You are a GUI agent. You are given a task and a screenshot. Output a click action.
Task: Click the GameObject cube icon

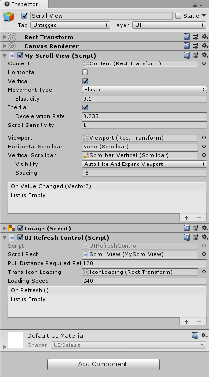tap(9, 17)
